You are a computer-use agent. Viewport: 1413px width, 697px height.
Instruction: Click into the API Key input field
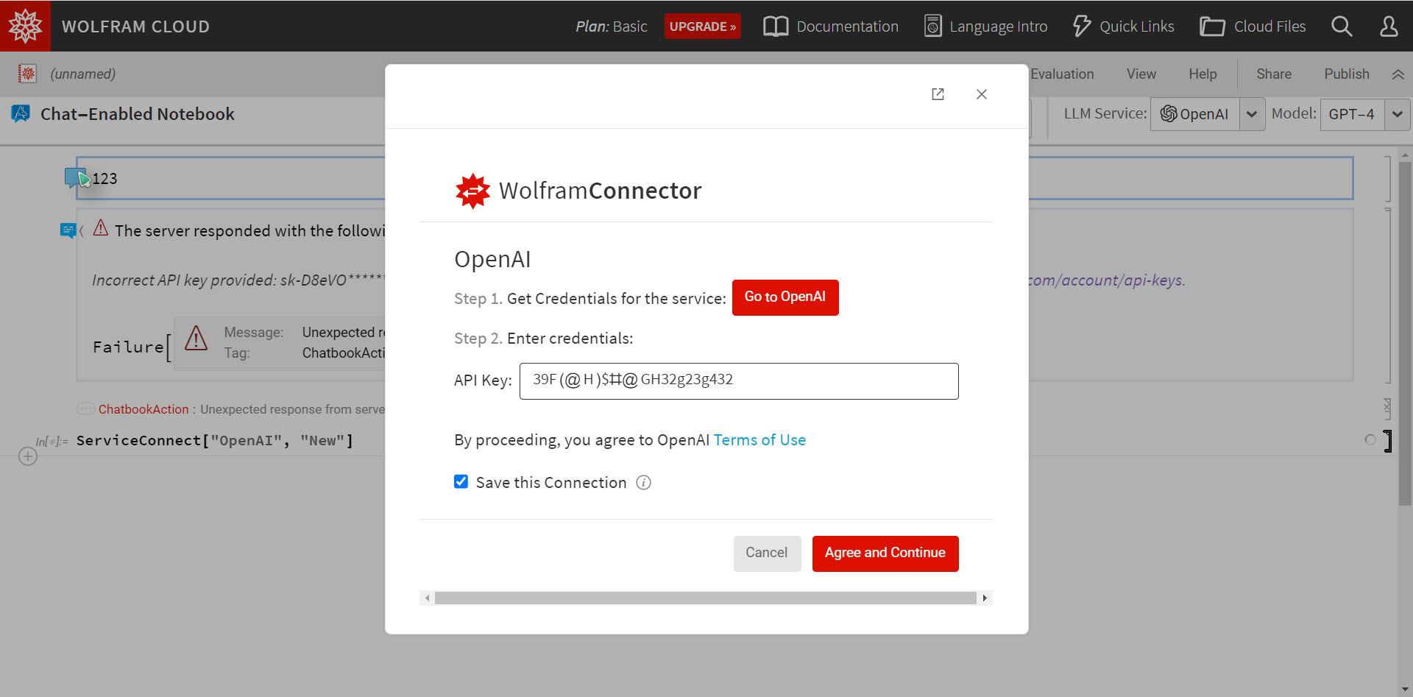click(x=739, y=381)
